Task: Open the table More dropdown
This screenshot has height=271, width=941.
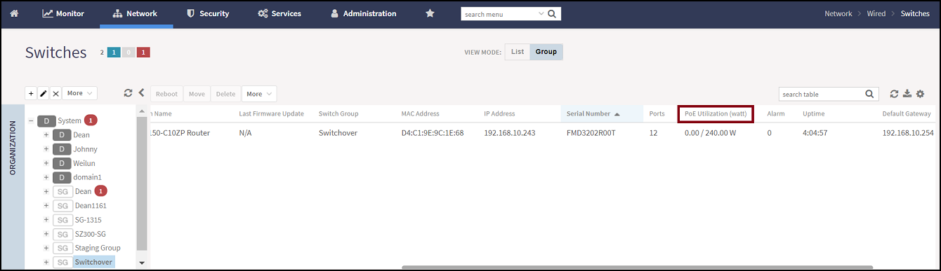Action: coord(259,94)
